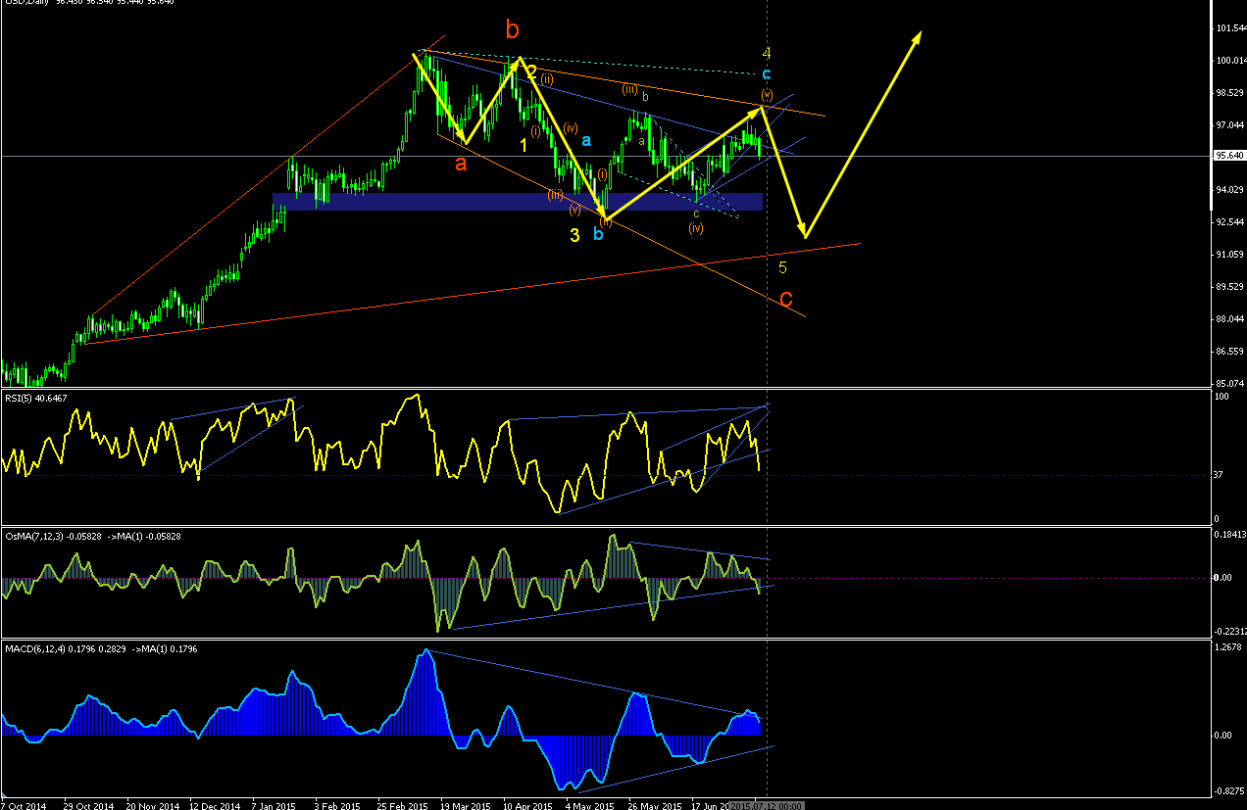Click price axis value 85.074
The width and height of the screenshot is (1247, 810).
(x=1230, y=384)
